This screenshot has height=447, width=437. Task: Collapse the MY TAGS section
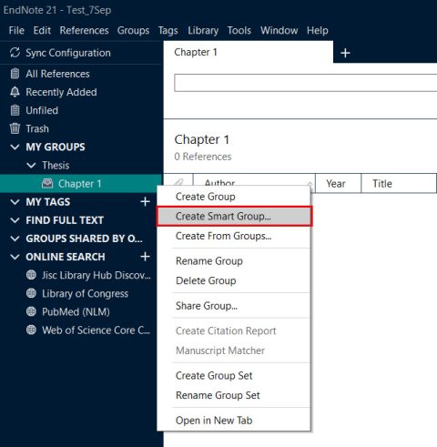coord(15,202)
